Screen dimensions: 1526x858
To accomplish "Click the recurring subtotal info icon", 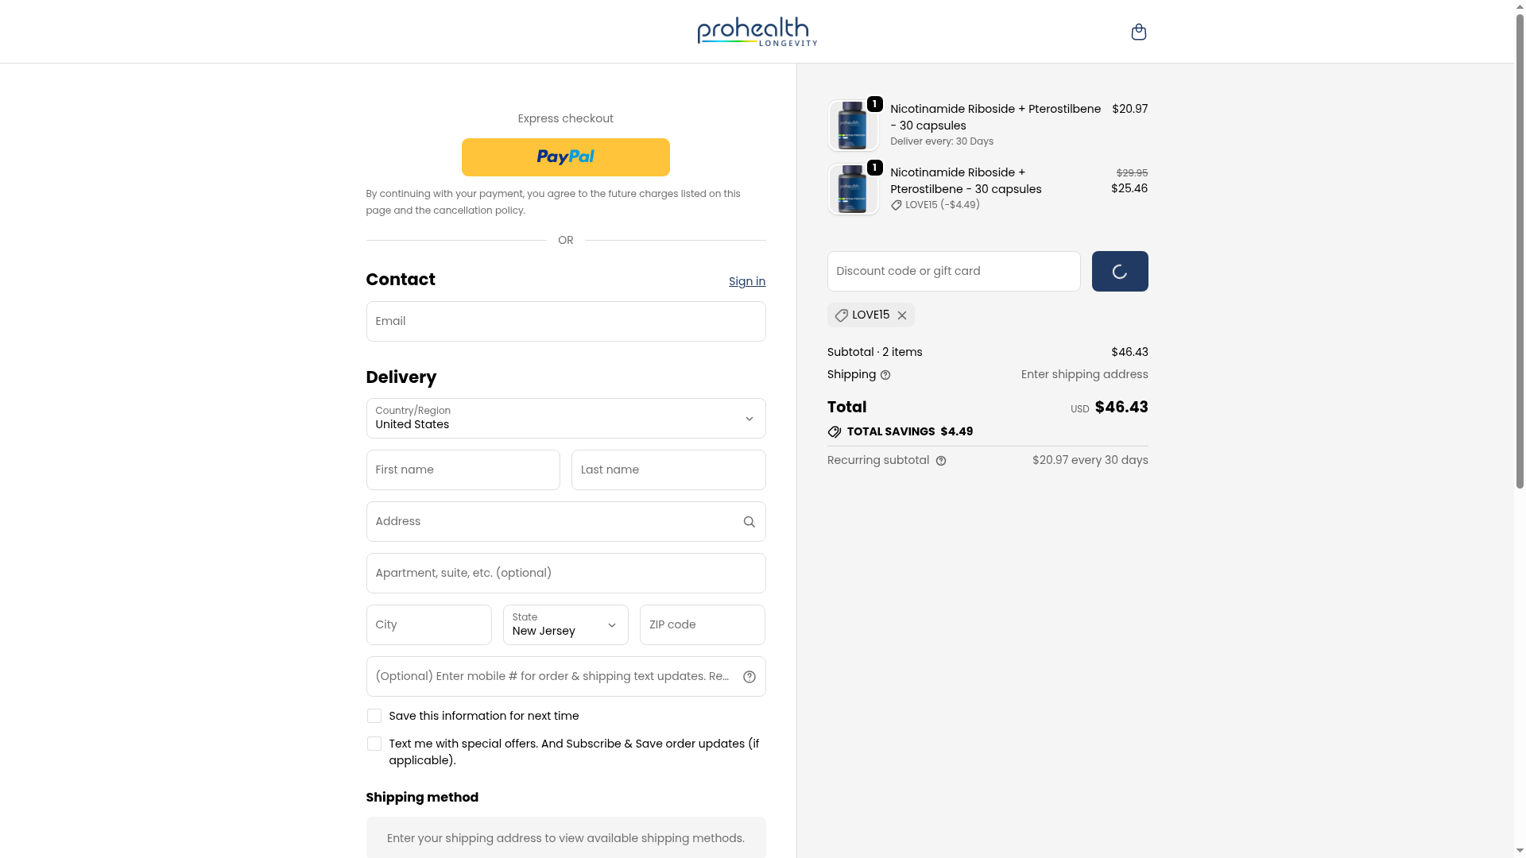I will (941, 461).
